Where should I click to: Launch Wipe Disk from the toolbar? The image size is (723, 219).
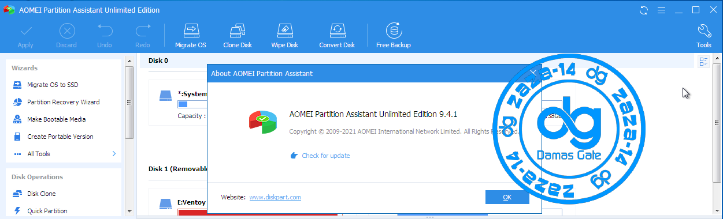point(284,36)
